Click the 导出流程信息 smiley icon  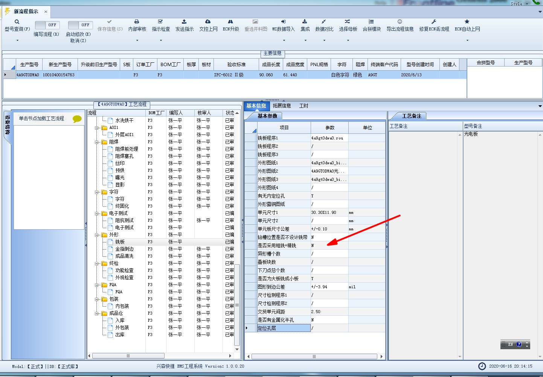(400, 22)
